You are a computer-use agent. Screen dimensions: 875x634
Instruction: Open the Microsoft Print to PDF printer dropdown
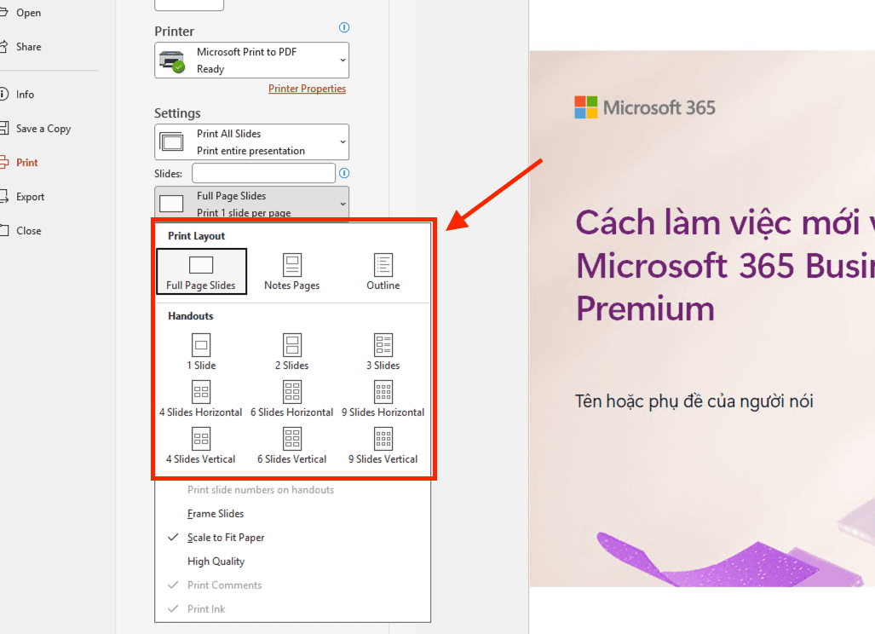coord(251,61)
